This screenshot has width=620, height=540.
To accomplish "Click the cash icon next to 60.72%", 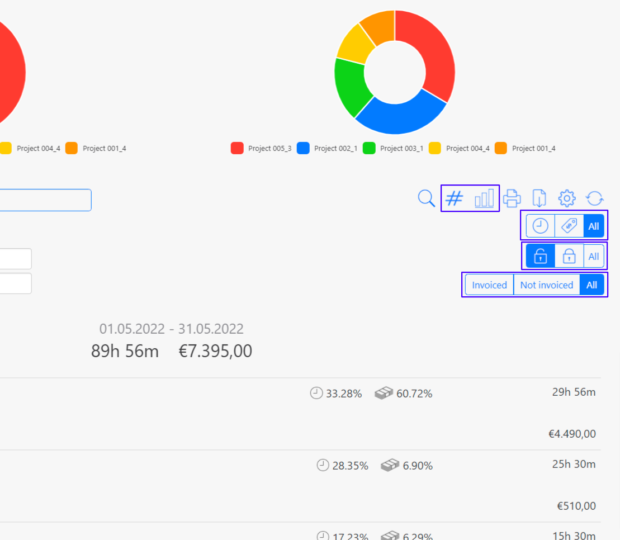I will click(x=383, y=392).
